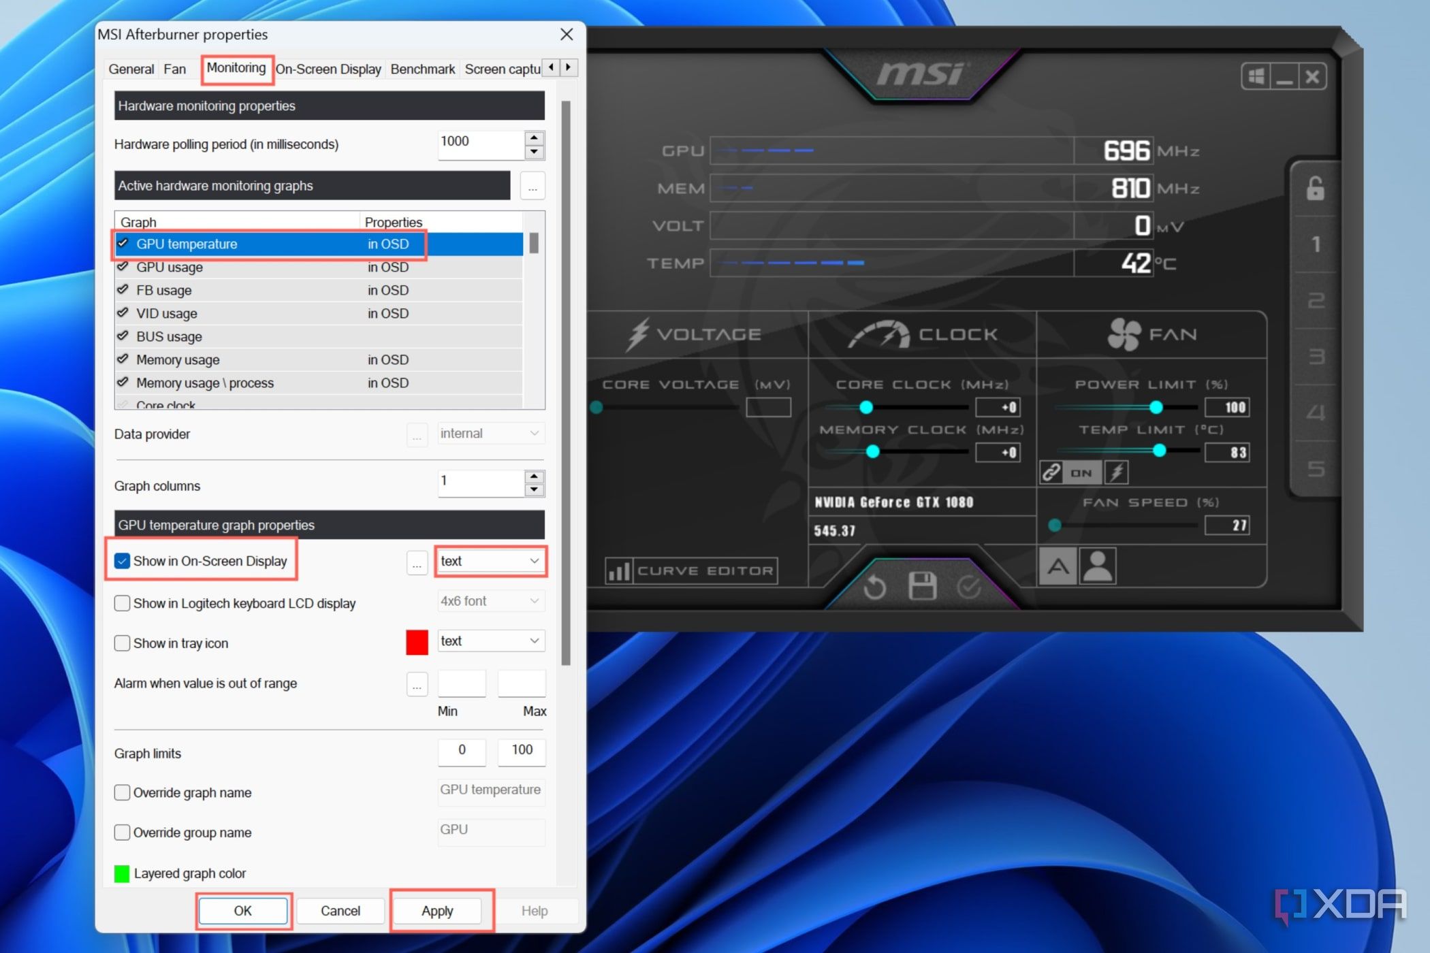Increase the hardware polling period
Image resolution: width=1430 pixels, height=953 pixels.
pos(535,138)
